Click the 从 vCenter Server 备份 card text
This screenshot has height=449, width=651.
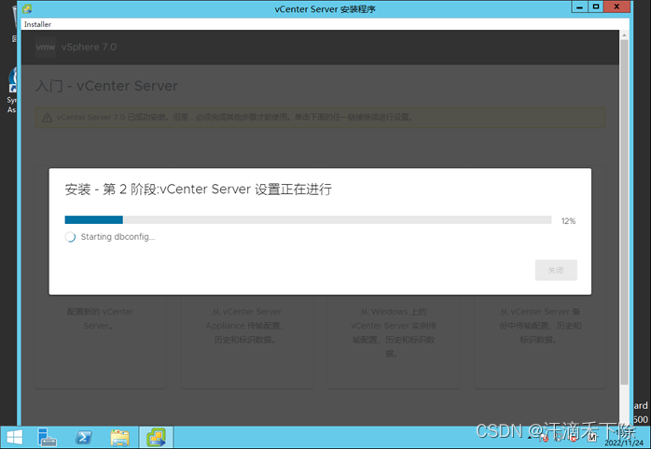pos(540,326)
